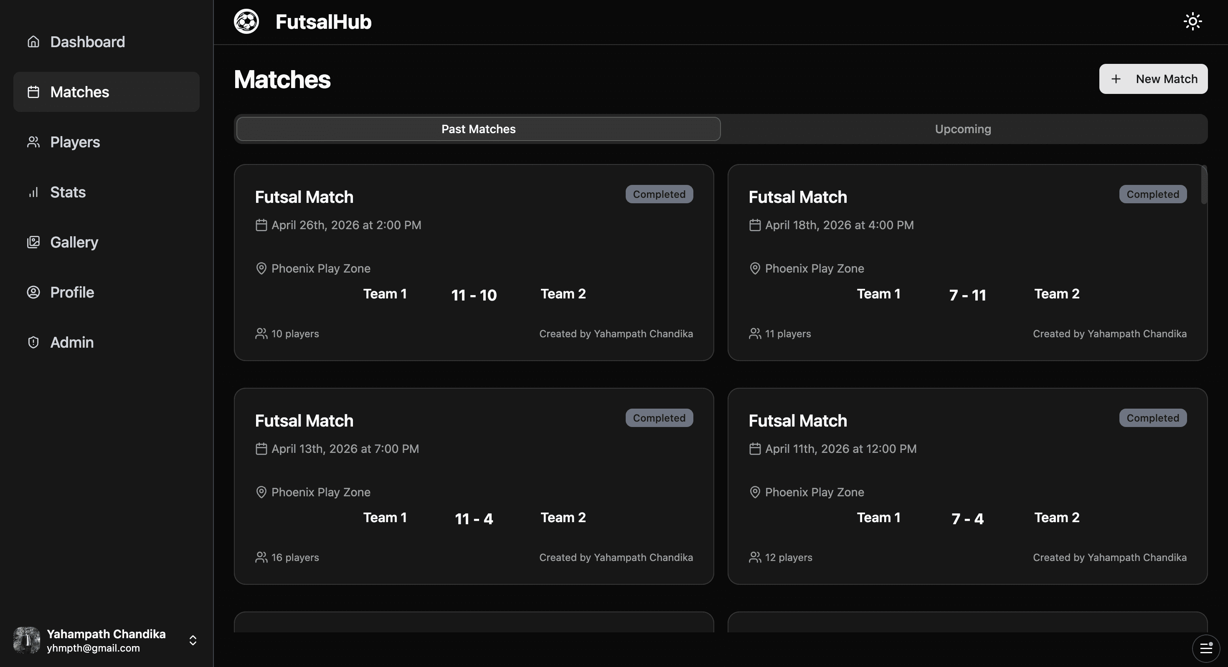The height and width of the screenshot is (667, 1228).
Task: Toggle light theme with sun icon
Action: (x=1193, y=21)
